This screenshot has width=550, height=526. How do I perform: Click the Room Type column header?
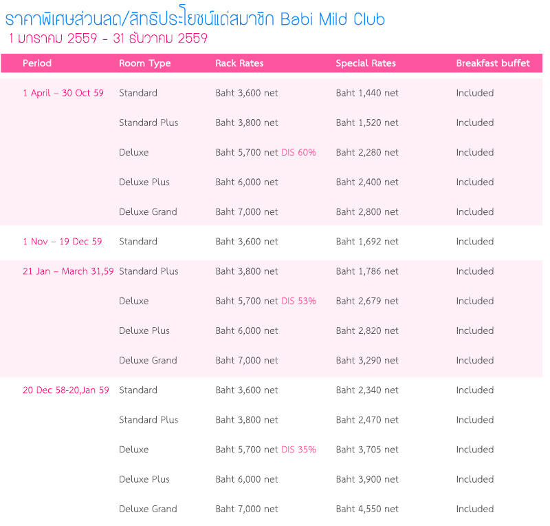tap(144, 63)
